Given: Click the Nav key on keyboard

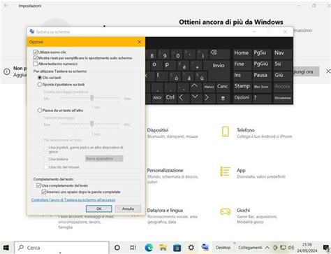Looking at the screenshot, I should 279,53.
